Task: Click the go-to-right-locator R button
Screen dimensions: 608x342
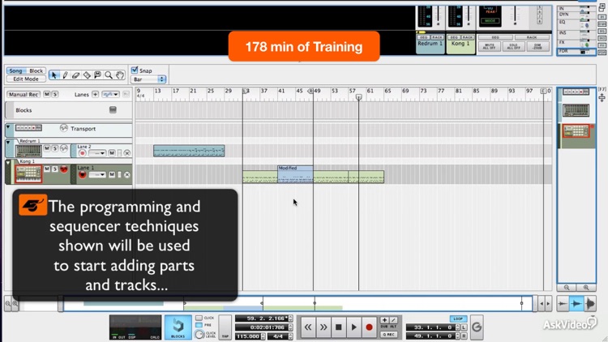Action: [464, 336]
